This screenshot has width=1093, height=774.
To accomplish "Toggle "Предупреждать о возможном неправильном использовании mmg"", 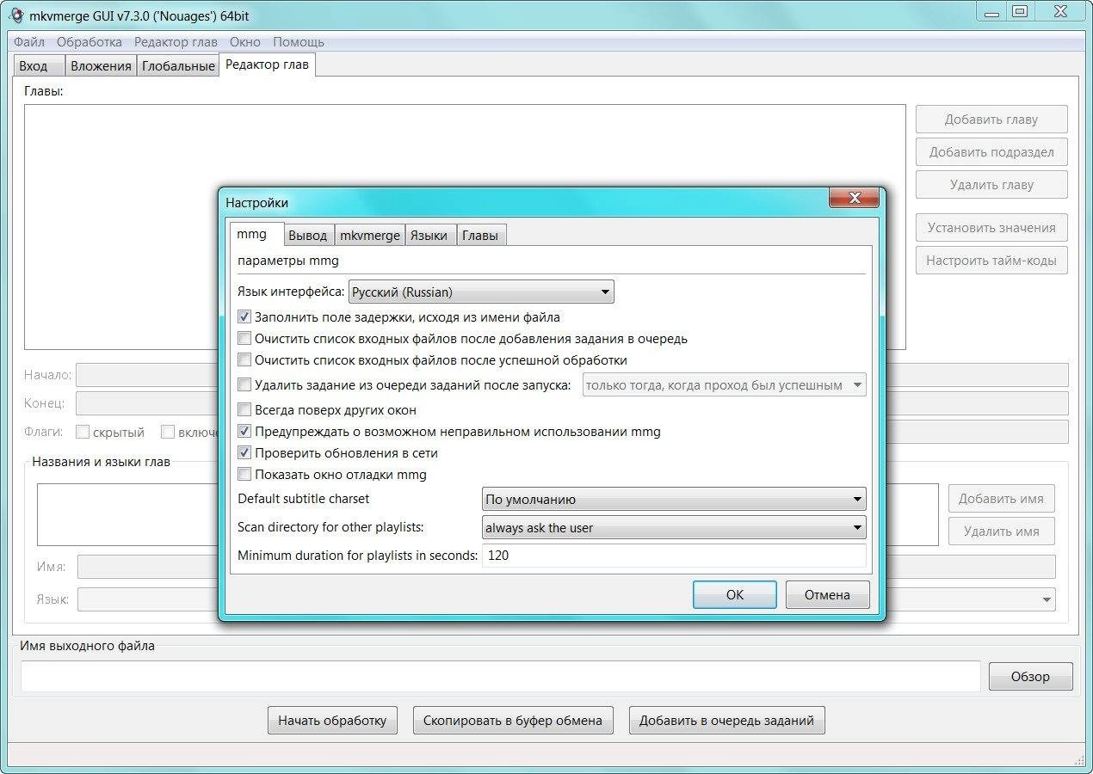I will point(244,432).
